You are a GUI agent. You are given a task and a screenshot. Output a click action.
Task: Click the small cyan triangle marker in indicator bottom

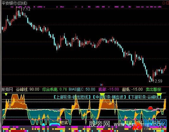point(43,124)
